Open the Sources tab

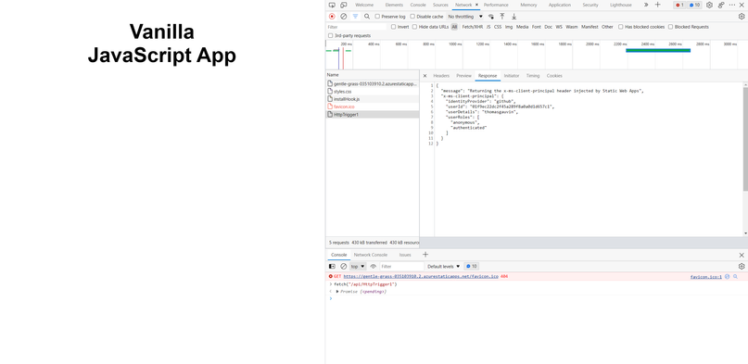[x=440, y=5]
